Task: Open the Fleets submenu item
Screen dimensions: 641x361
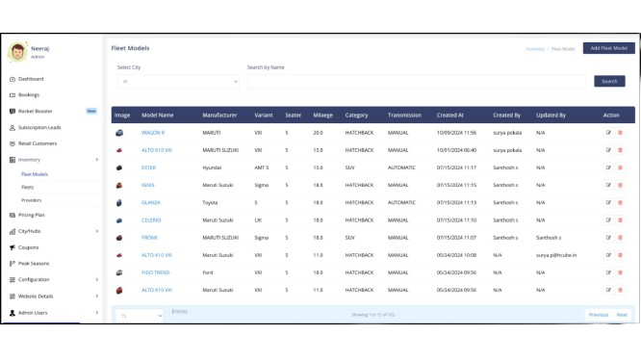Action: [x=27, y=188]
